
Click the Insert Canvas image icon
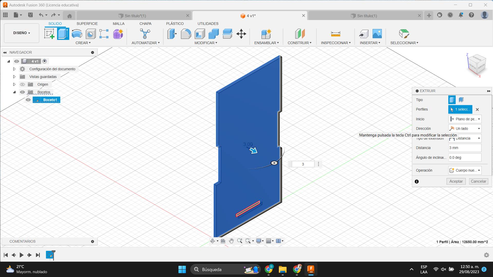pos(377,34)
